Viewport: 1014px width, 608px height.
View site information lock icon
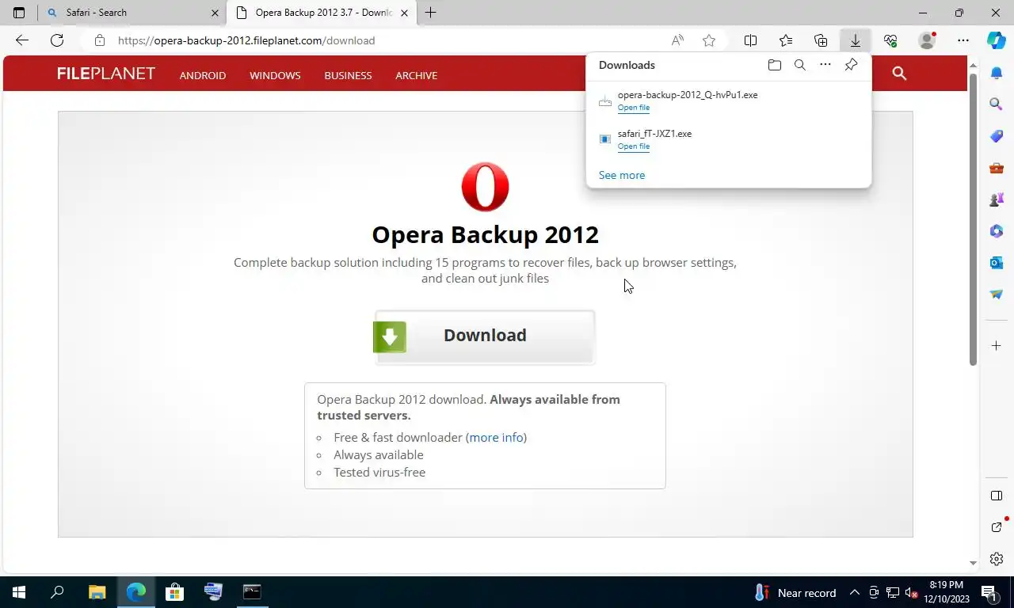pos(99,40)
